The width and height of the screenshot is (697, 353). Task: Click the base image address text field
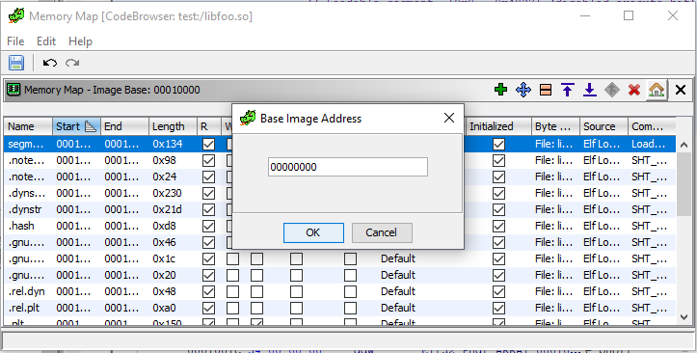pyautogui.click(x=348, y=167)
